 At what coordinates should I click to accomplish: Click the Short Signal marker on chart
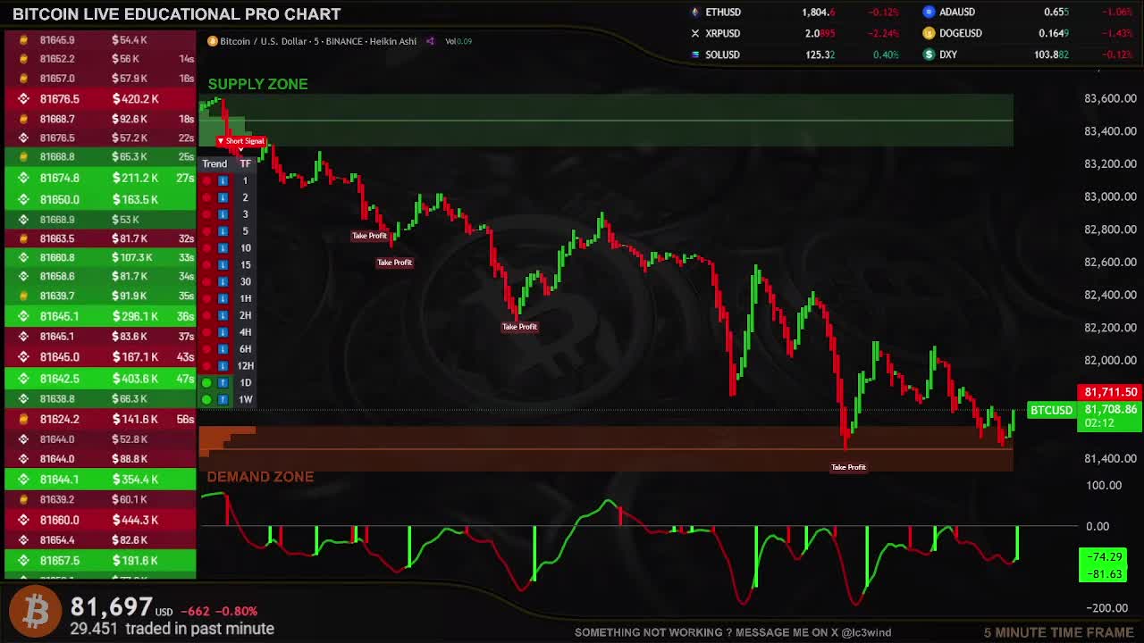(x=241, y=141)
